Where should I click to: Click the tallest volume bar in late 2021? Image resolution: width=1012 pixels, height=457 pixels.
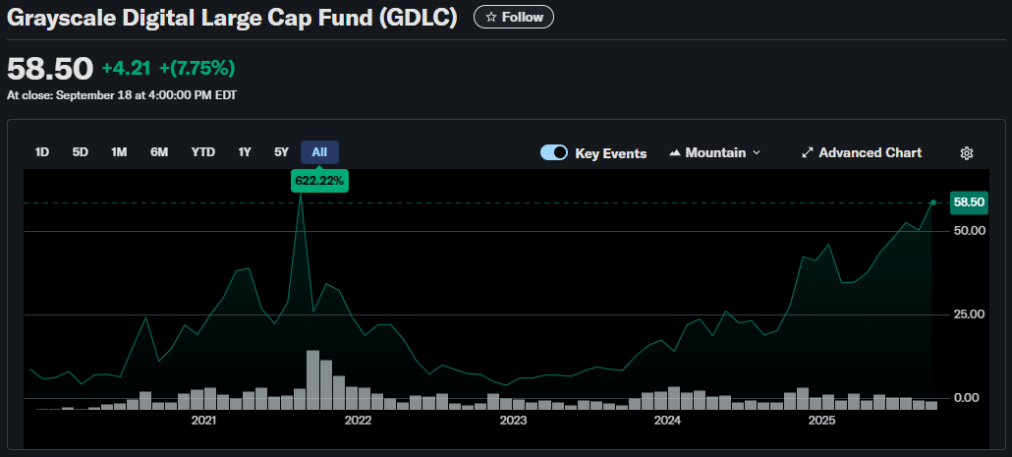click(312, 379)
